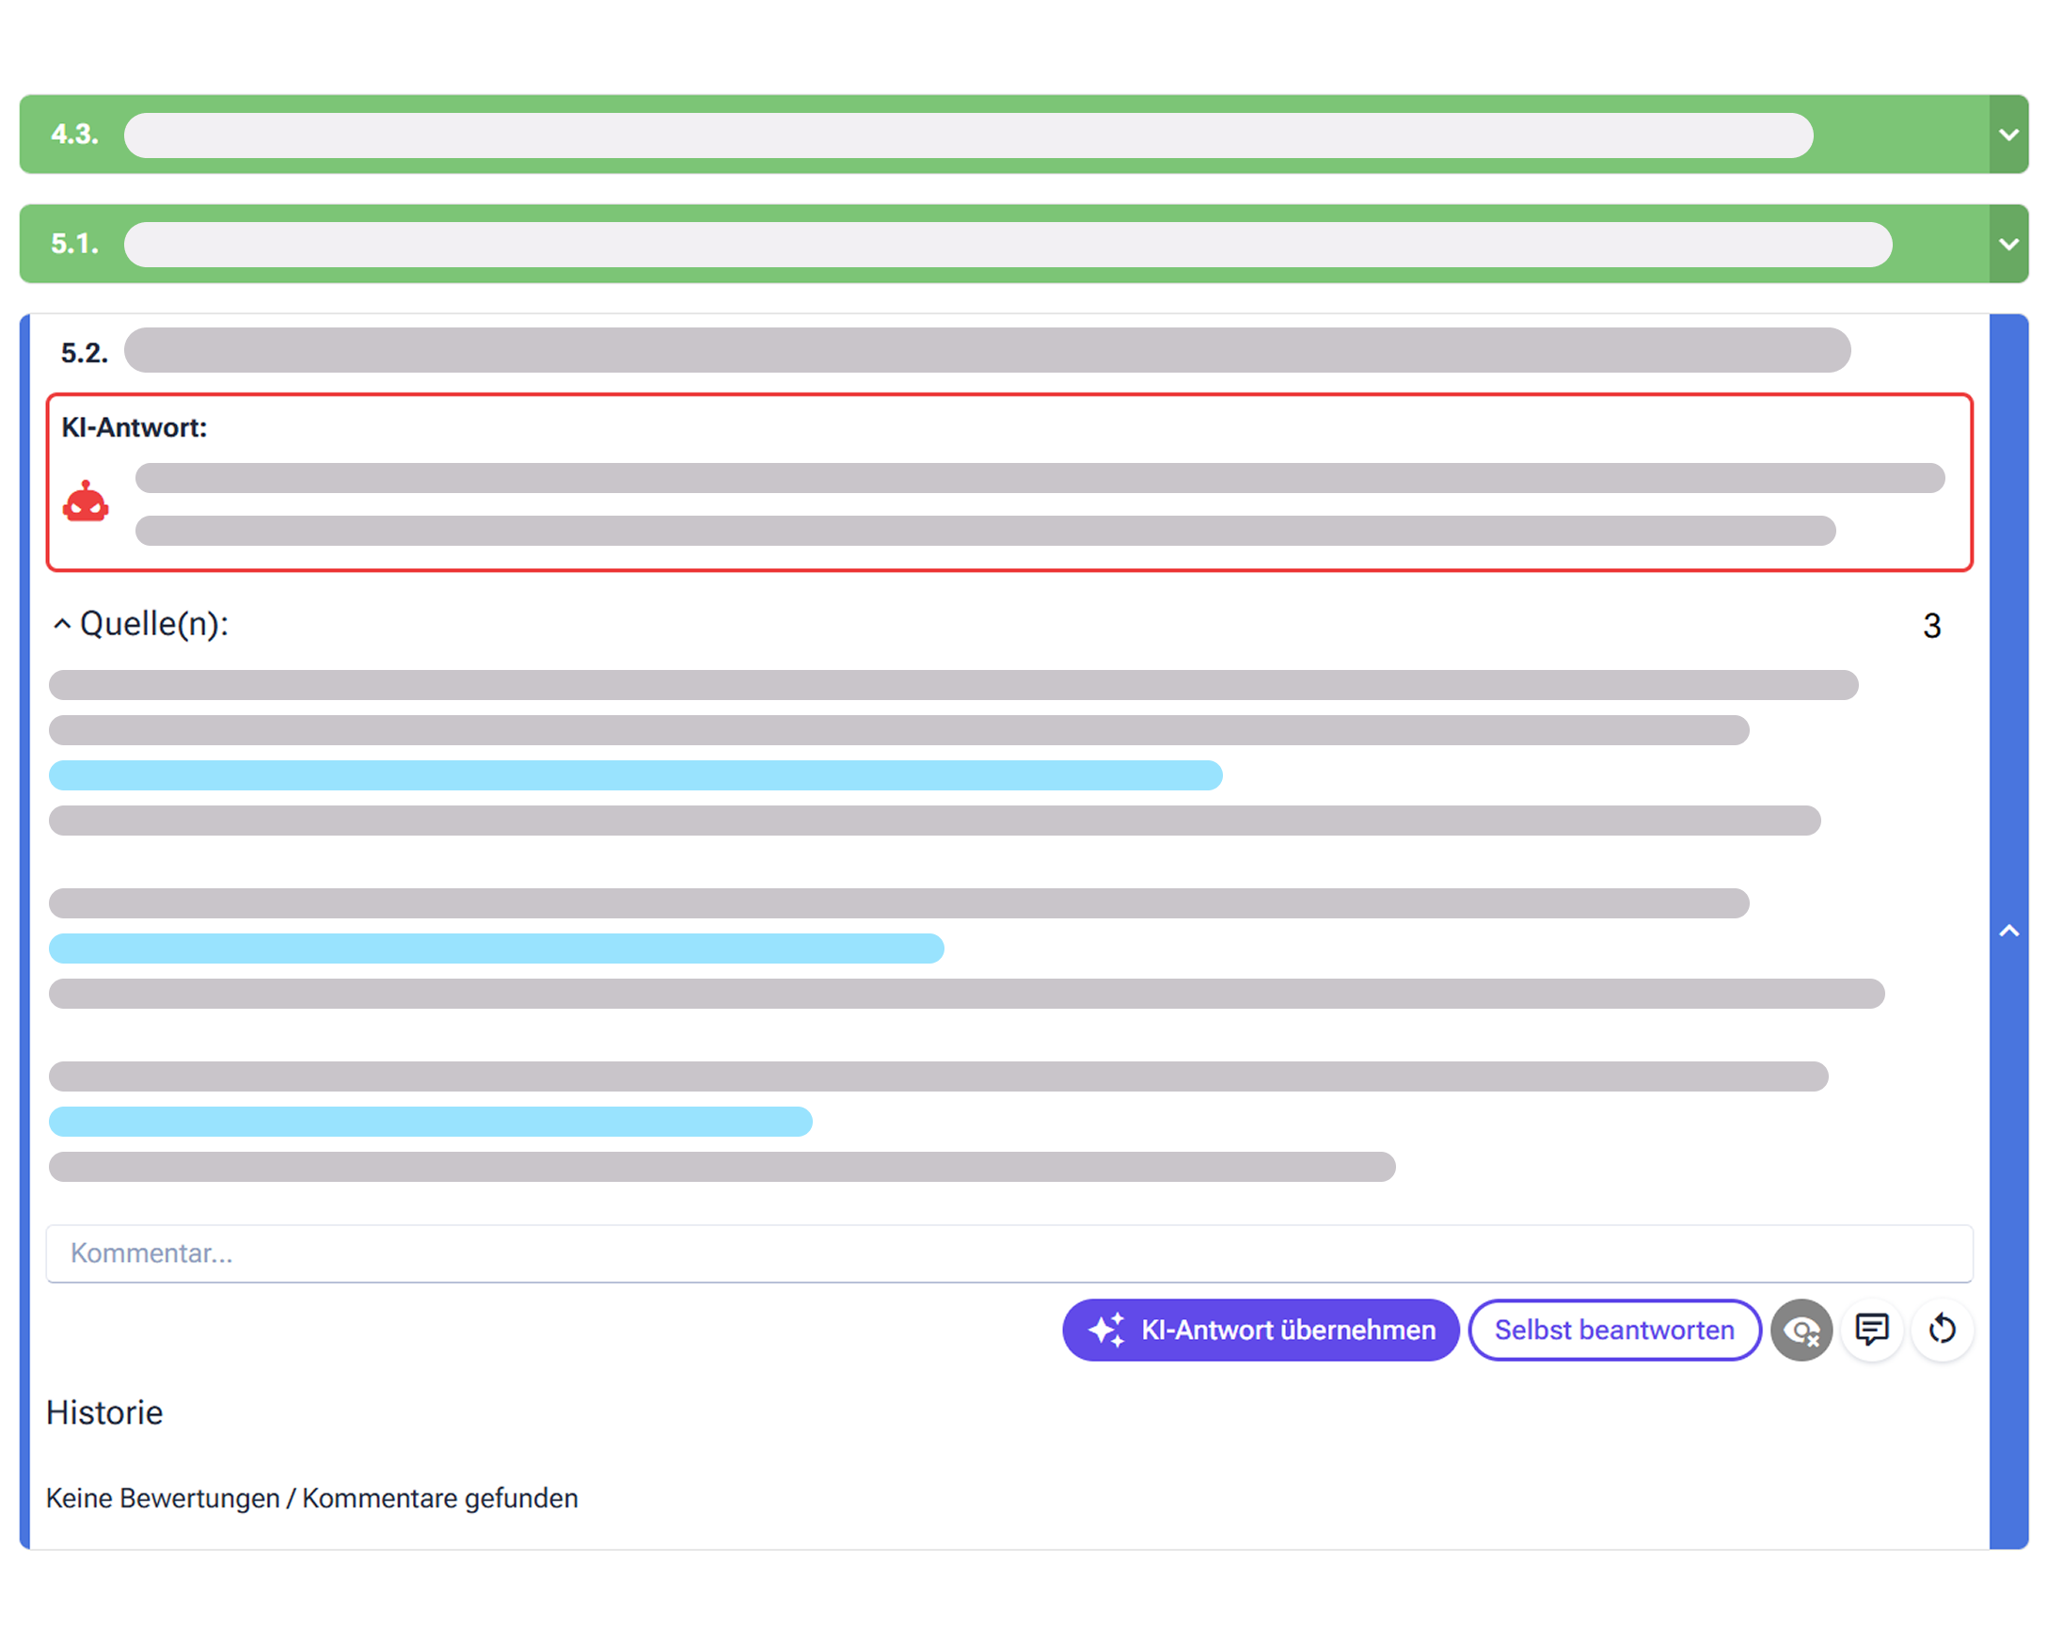
Task: Open the first blue source link
Action: pyautogui.click(x=635, y=775)
